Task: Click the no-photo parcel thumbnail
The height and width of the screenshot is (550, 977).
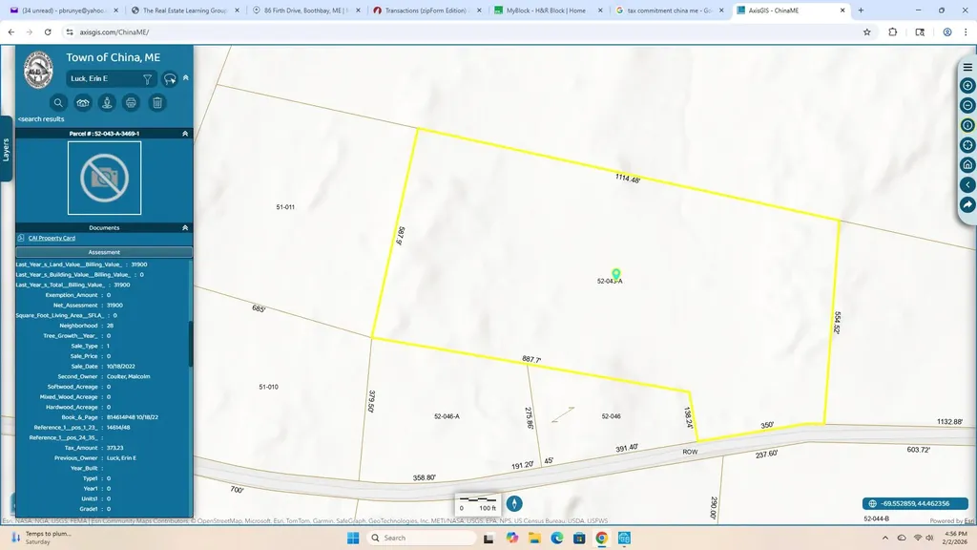Action: pos(104,178)
